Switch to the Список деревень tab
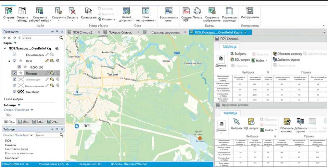 click(165, 32)
